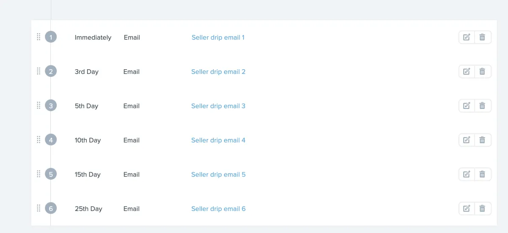The image size is (508, 233).
Task: Edit the 10th Day email step
Action: coord(467,140)
